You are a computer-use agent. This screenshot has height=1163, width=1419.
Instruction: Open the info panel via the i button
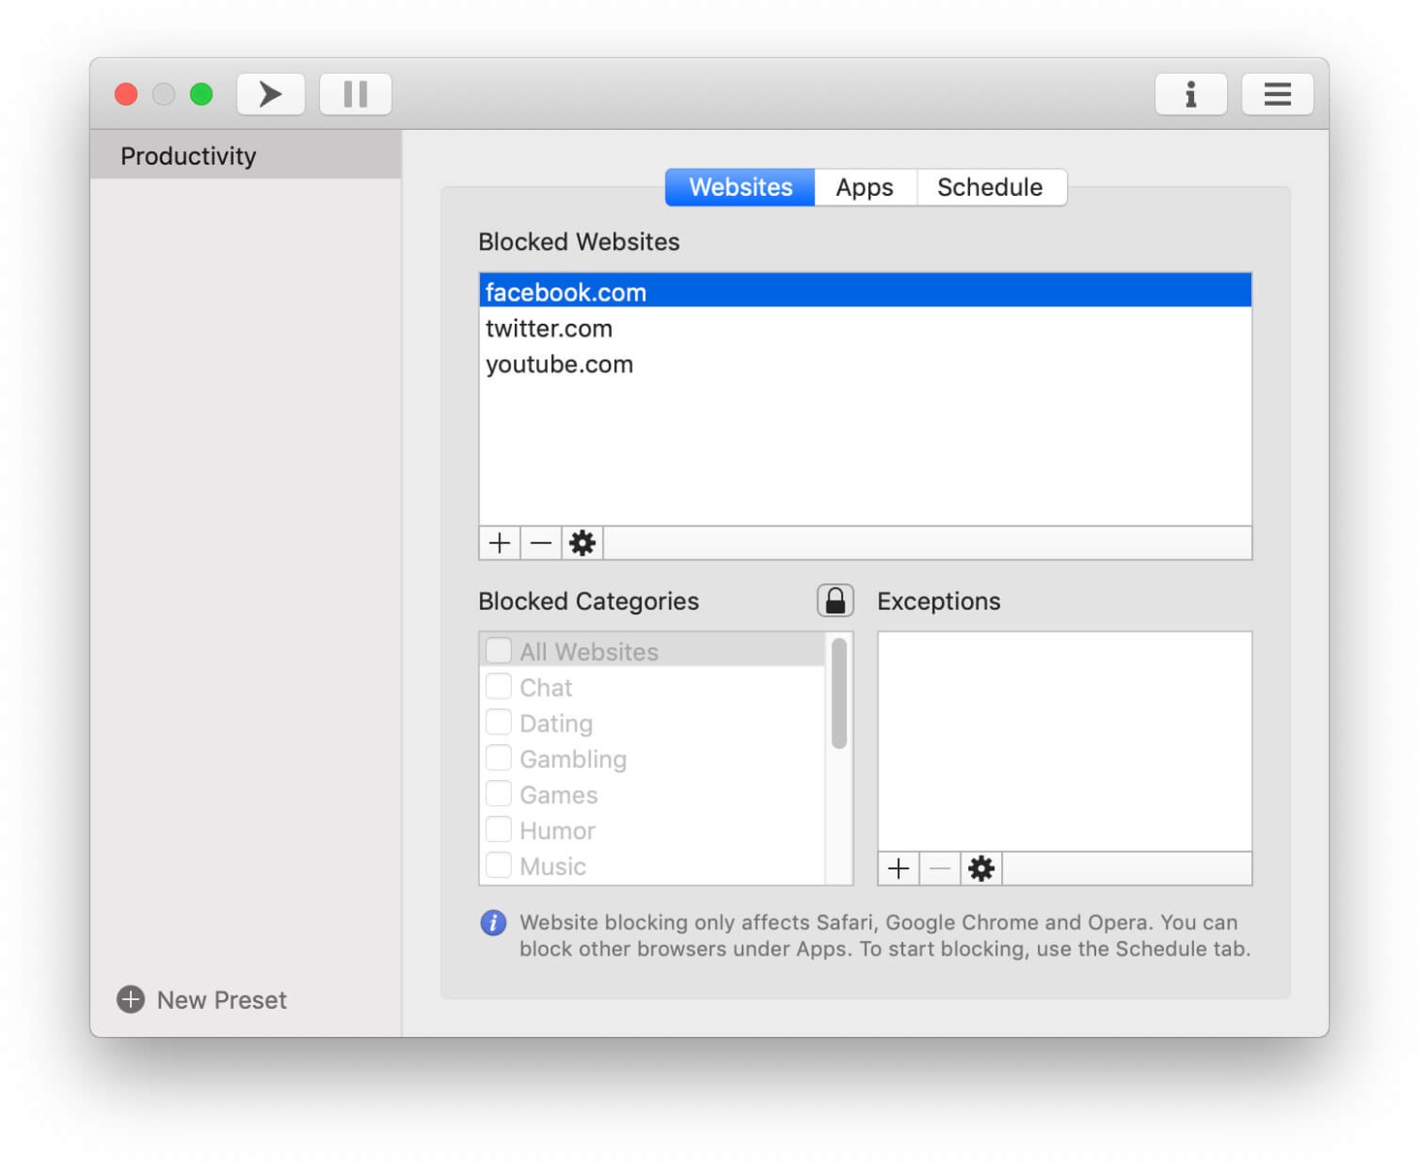1190,94
